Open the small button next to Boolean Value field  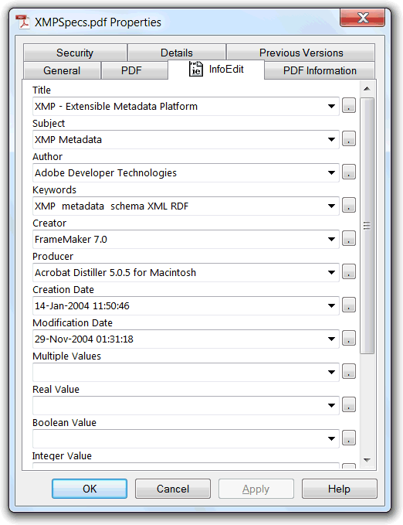348,438
